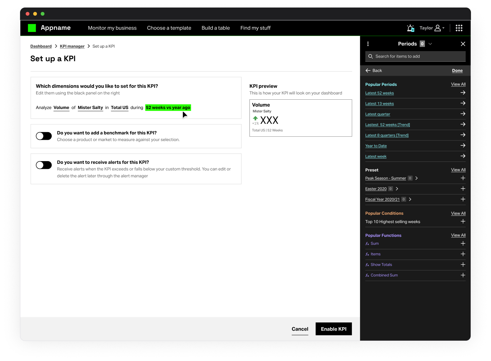
Task: Turn on the receive alerts toggle
Action: coord(44,165)
